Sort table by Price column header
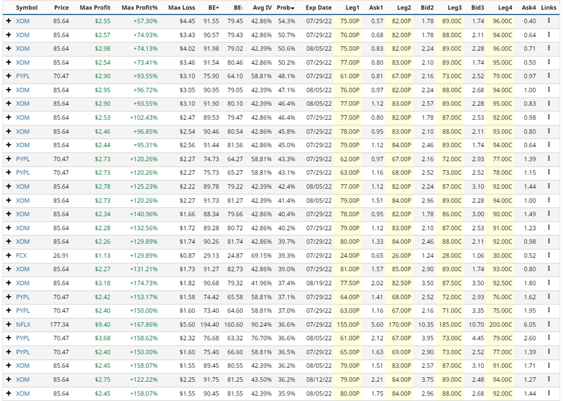Image resolution: width=563 pixels, height=401 pixels. [62, 8]
